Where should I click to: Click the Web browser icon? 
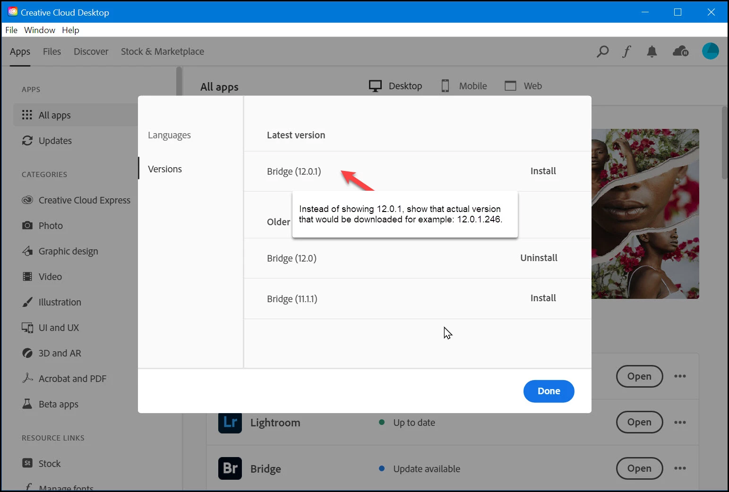(x=510, y=86)
